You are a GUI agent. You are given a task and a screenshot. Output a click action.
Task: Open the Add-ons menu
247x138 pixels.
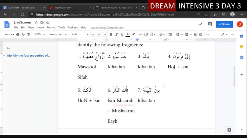click(73, 28)
